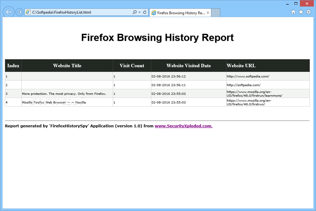Screen dimensions: 316x211
Task: Click the date cell in row index 4
Action: pyautogui.click(x=188, y=102)
